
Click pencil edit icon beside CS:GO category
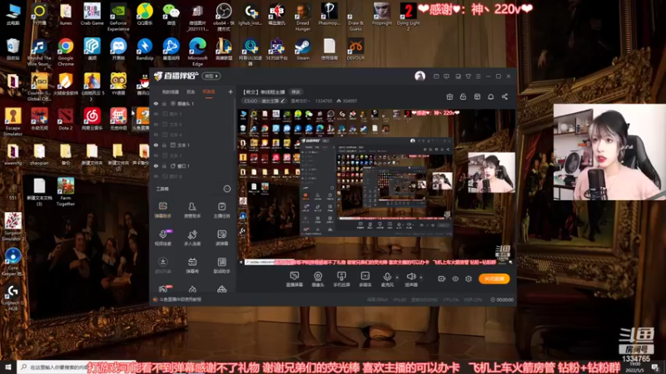point(282,101)
